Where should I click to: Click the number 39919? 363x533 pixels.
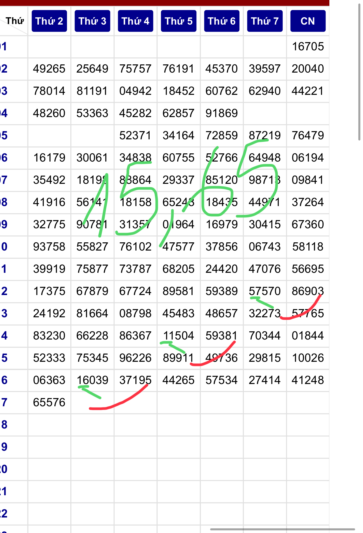pos(49,269)
